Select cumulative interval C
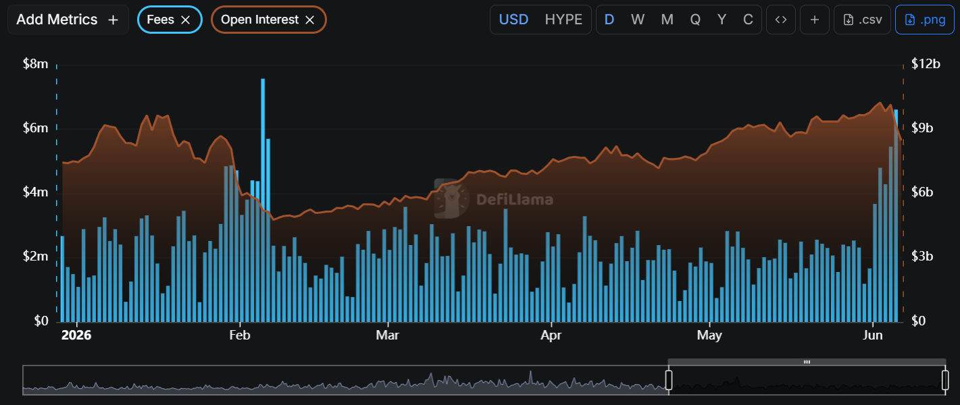Viewport: 960px width, 405px height. (748, 20)
